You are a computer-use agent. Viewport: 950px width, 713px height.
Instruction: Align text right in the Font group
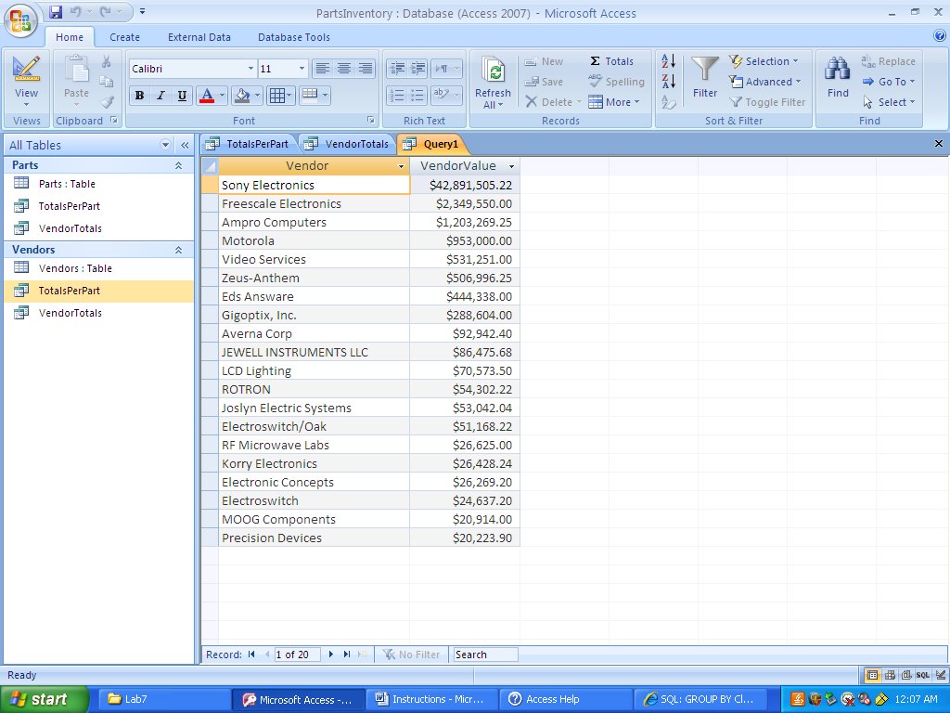coord(365,69)
